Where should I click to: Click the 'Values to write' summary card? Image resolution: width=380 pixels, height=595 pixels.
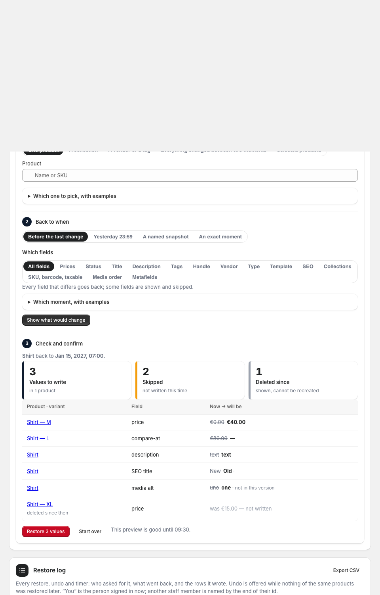77,380
